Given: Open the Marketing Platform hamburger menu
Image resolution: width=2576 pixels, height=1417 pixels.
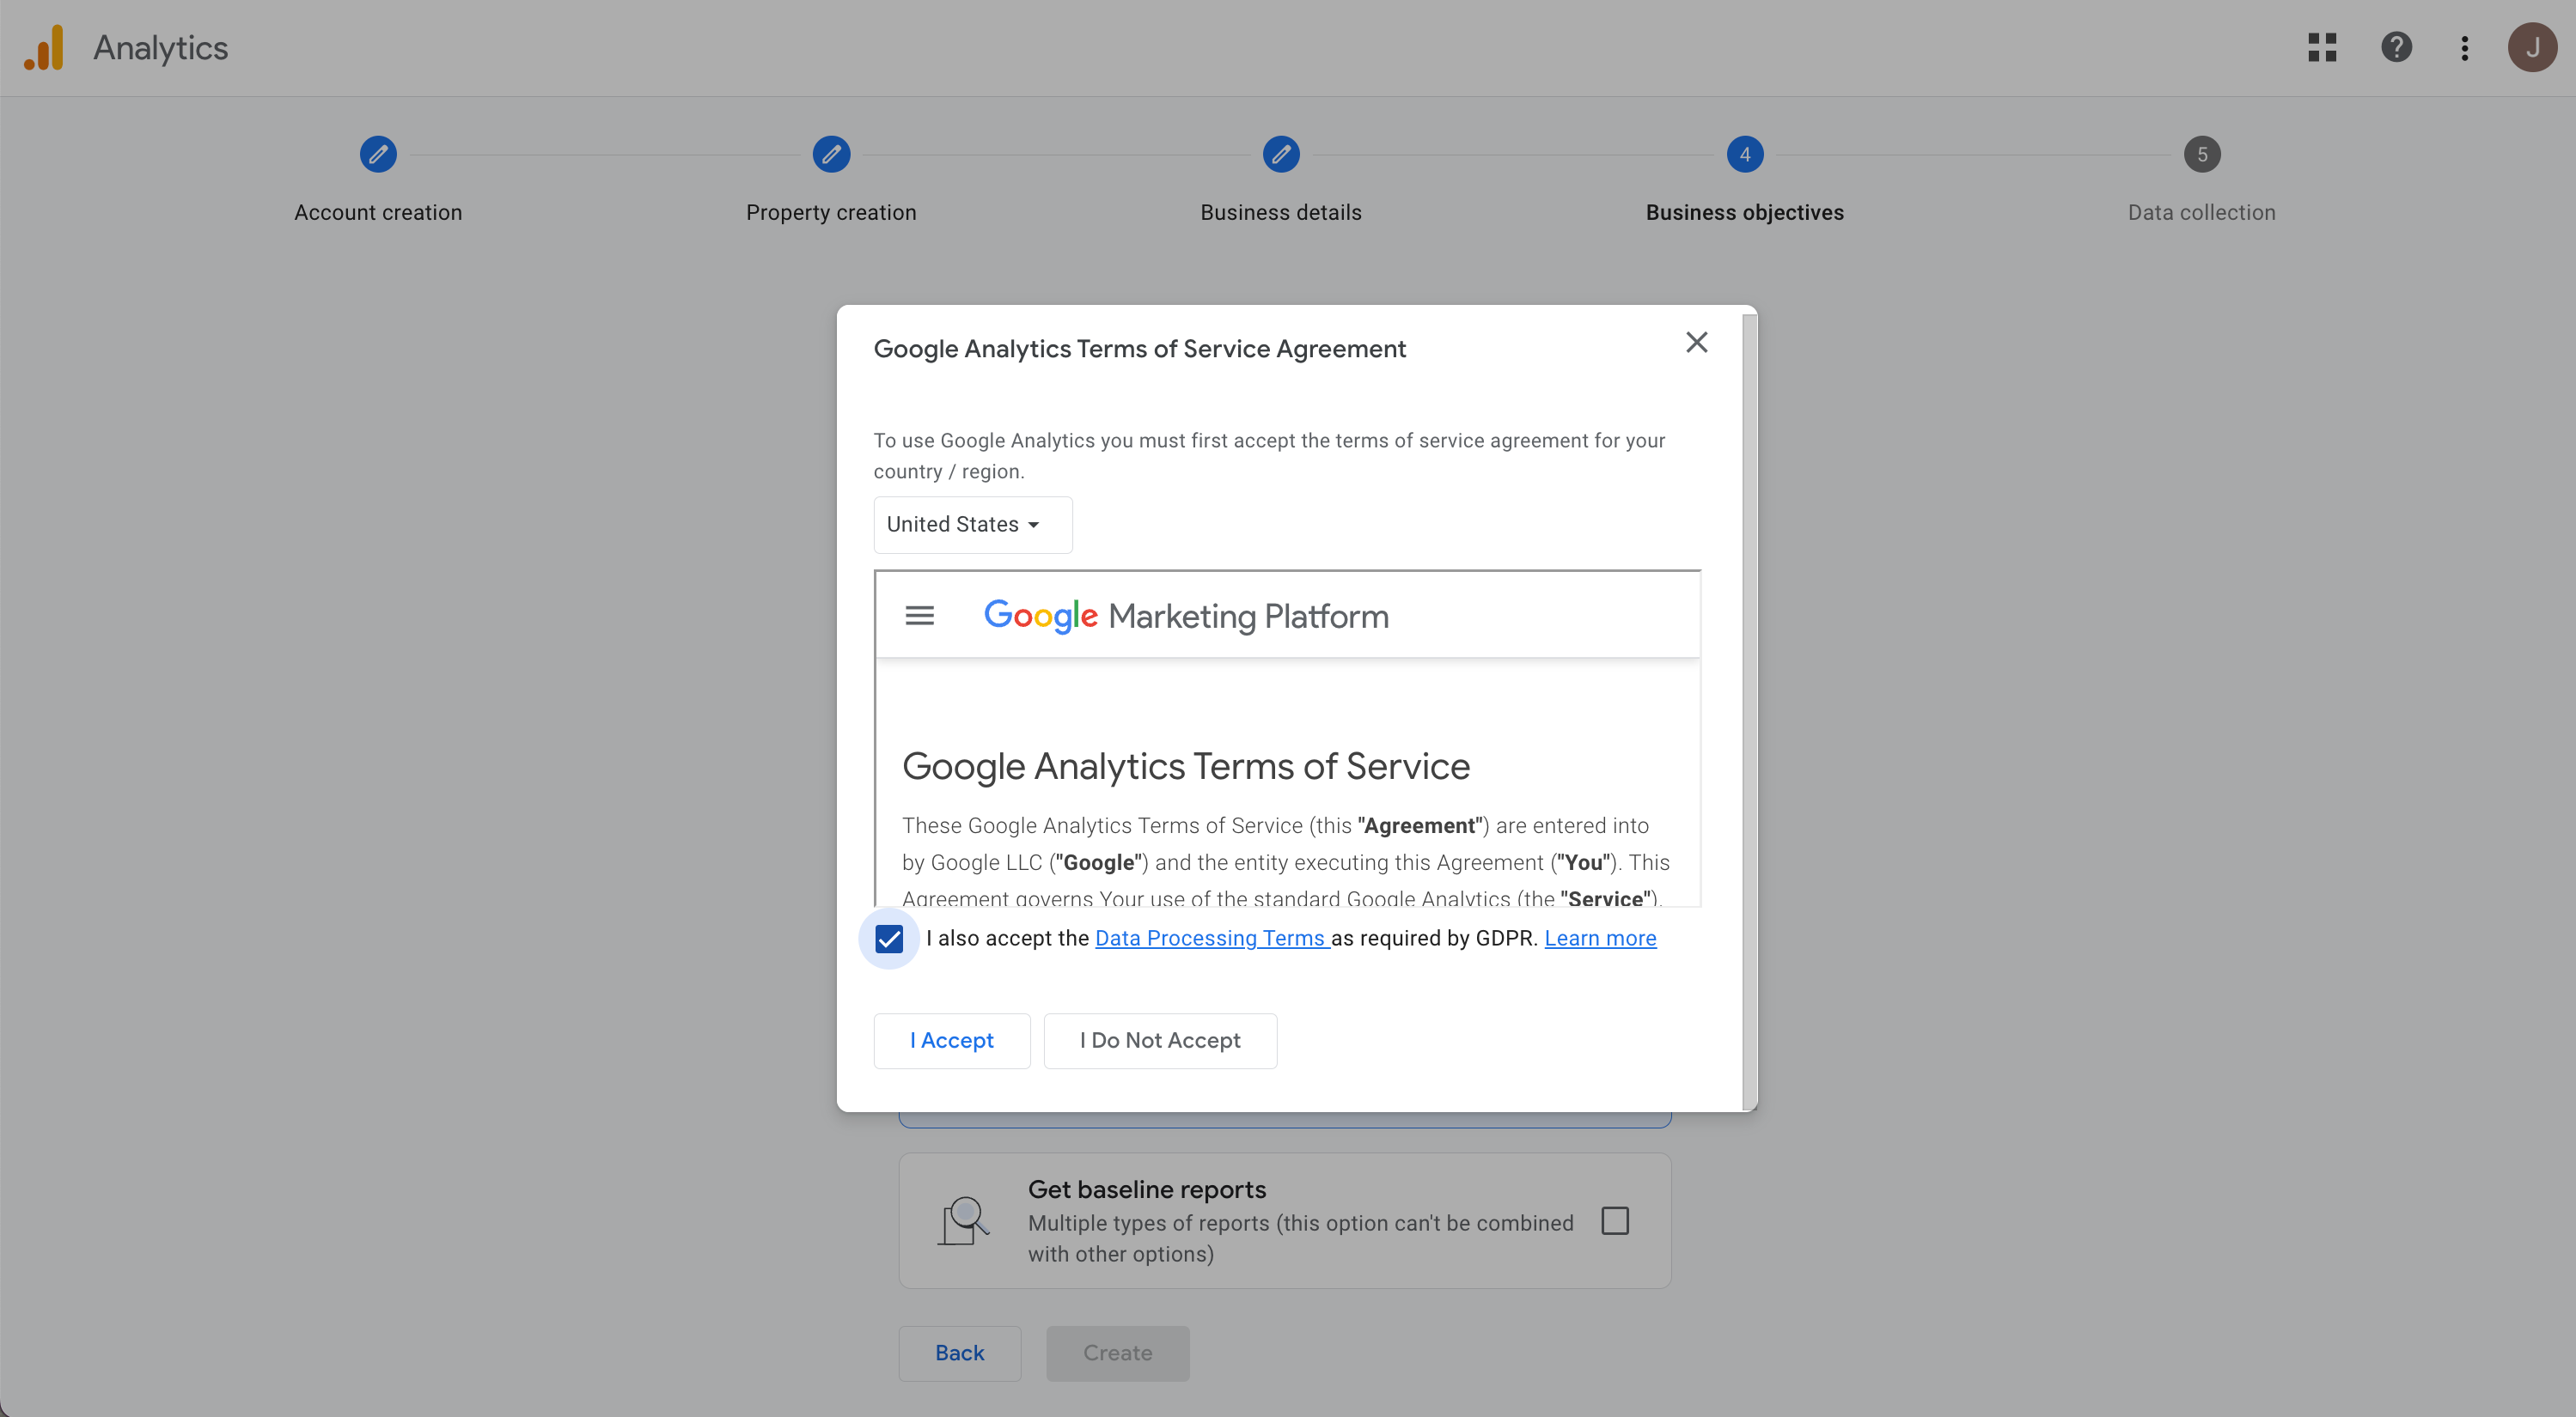Looking at the screenshot, I should tap(919, 616).
